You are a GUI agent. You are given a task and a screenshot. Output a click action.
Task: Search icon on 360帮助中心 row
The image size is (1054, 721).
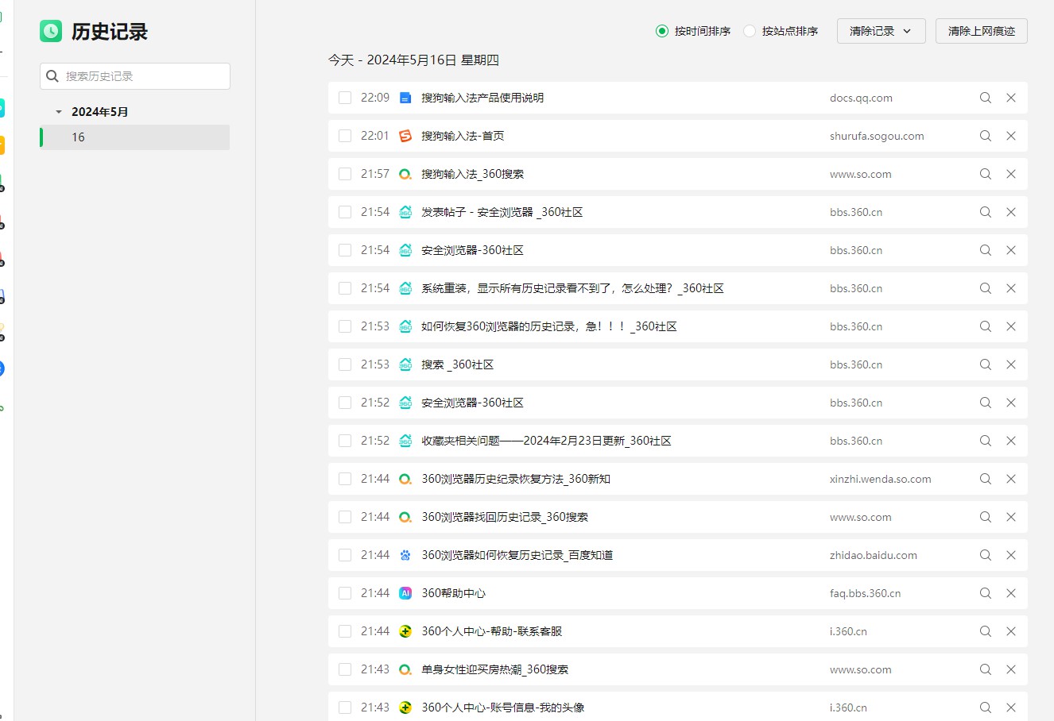click(x=986, y=593)
